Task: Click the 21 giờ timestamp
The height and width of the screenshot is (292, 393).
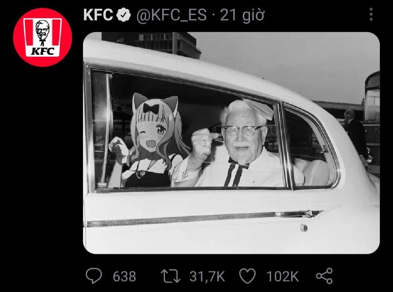Action: 242,15
